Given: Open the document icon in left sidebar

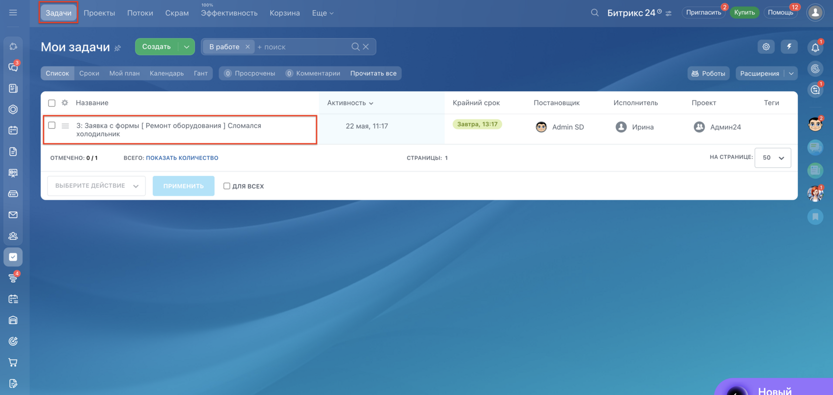Looking at the screenshot, I should [13, 152].
